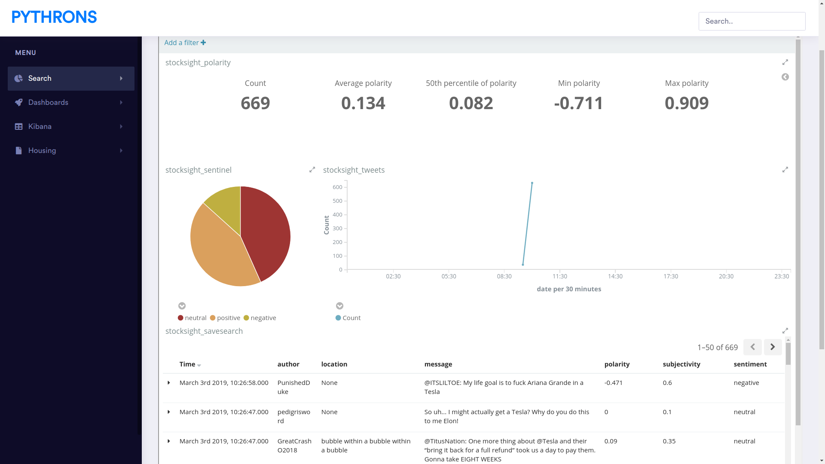This screenshot has width=825, height=464.
Task: Click the polarity panel legend arrow icon
Action: pos(785,77)
